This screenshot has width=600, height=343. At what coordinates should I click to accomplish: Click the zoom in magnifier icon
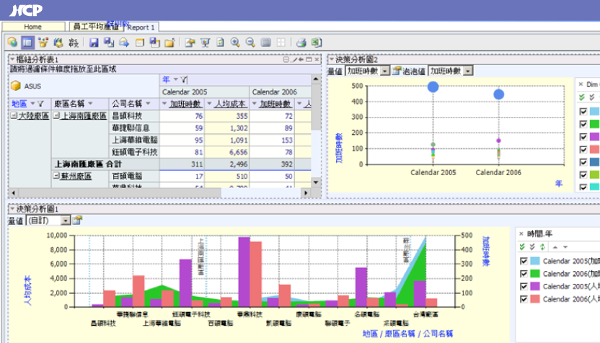pos(237,43)
